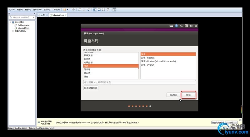This screenshot has height=137, width=250.
Task: Open the 文件(F) menu
Action: (x=12, y=10)
